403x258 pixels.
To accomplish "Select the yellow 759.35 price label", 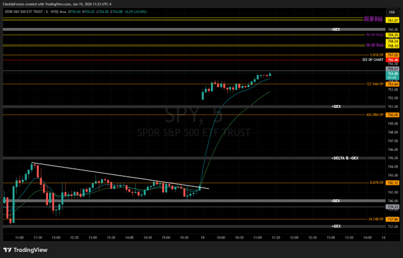I will point(393,35).
